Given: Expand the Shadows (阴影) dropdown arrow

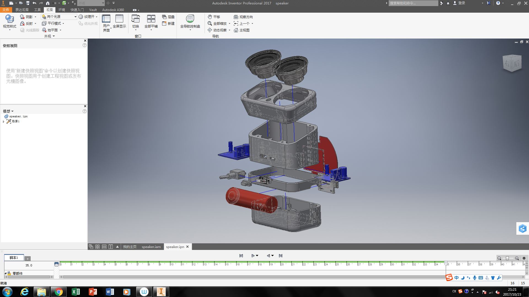Looking at the screenshot, I should point(36,17).
